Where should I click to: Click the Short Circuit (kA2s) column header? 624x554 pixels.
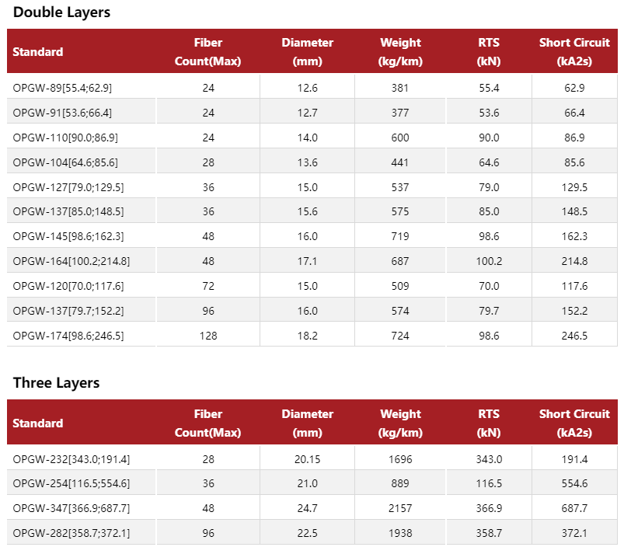(x=574, y=51)
